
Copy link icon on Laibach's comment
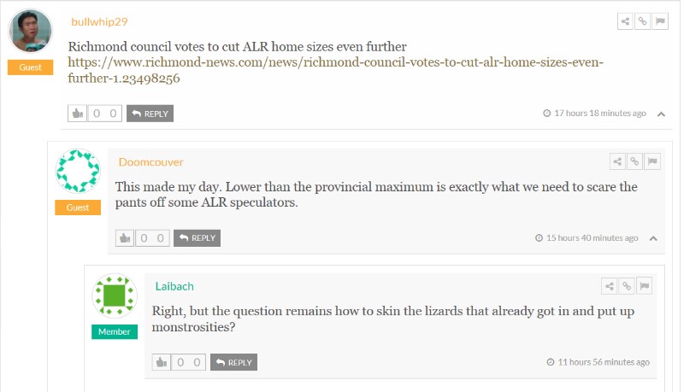tap(627, 286)
